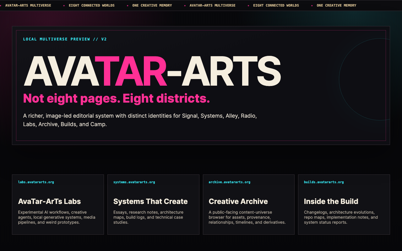The width and height of the screenshot is (402, 251).
Task: Click the Not eight pages. Eight districts. tagline
Action: point(117,99)
